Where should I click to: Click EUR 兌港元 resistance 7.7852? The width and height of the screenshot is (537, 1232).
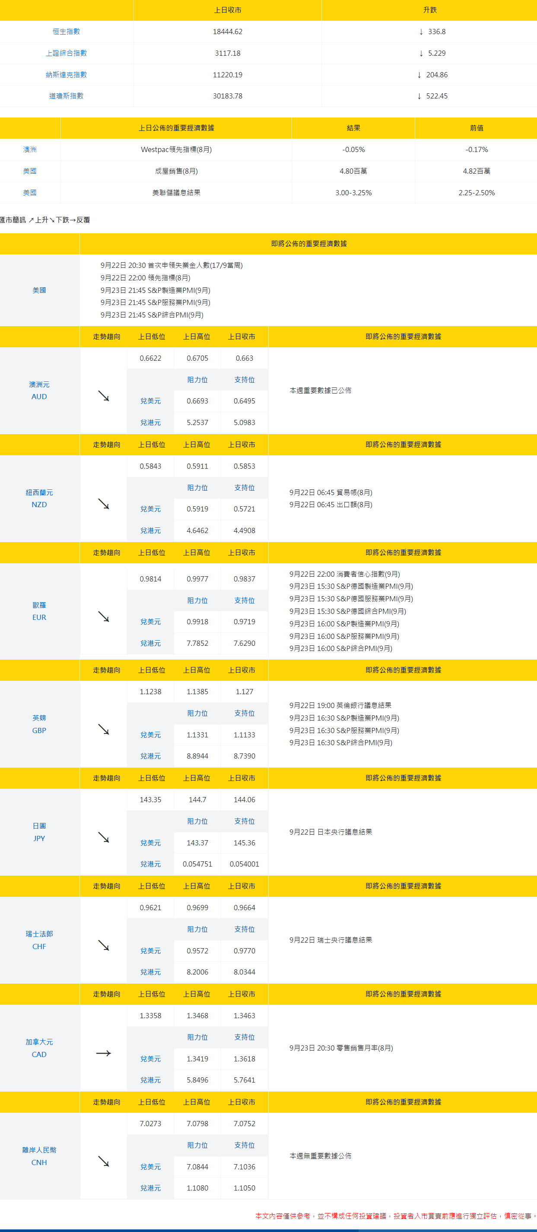[x=197, y=644]
